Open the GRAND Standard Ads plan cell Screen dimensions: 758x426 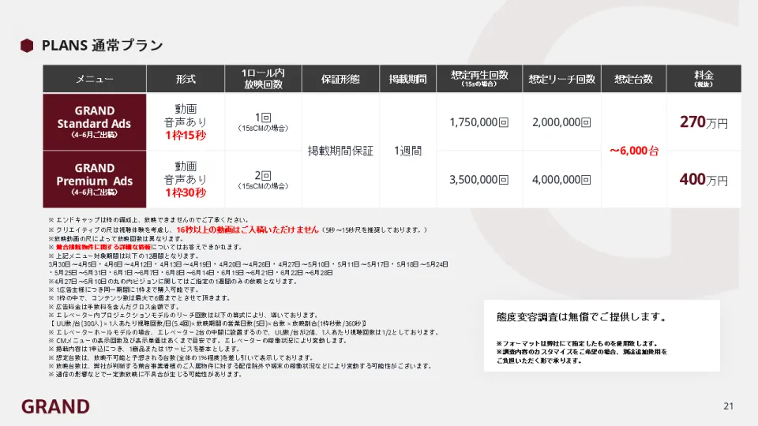pyautogui.click(x=95, y=122)
